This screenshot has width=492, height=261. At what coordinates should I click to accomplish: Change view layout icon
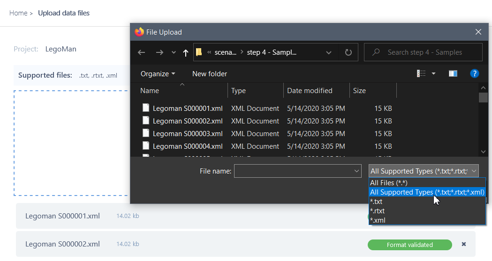click(x=421, y=73)
